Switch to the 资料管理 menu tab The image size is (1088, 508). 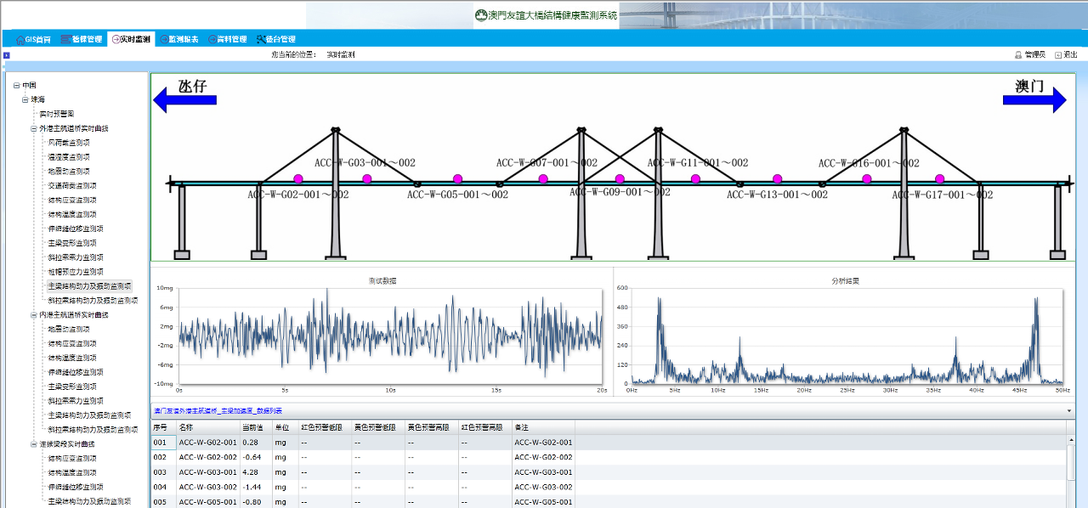pos(226,39)
